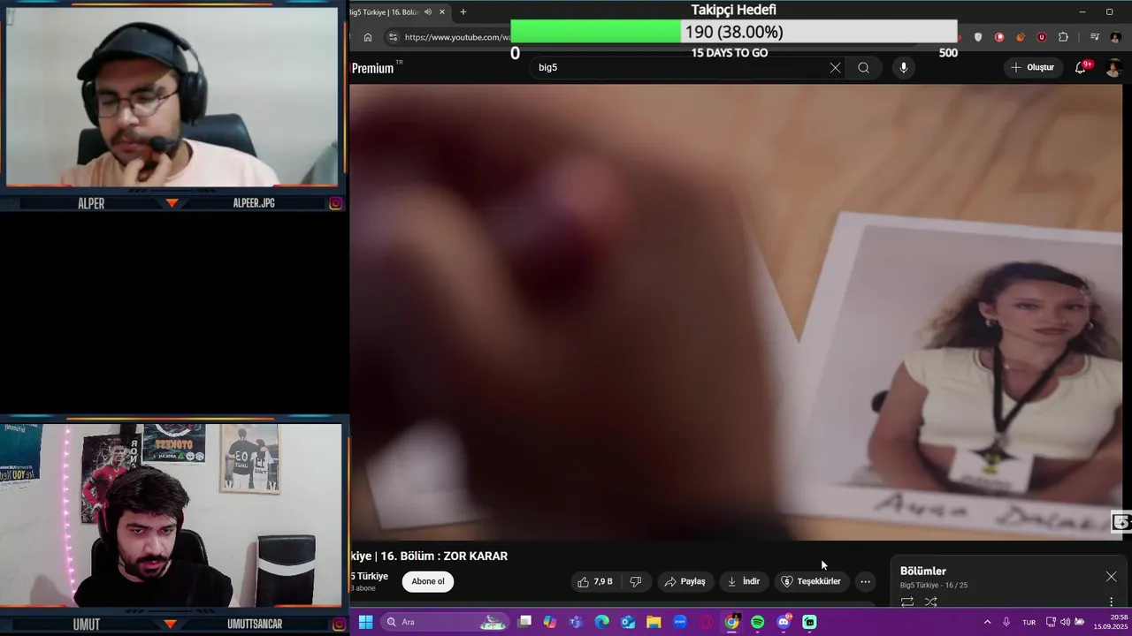The image size is (1132, 636).
Task: Click the YouTube video player area
Action: pos(736,312)
